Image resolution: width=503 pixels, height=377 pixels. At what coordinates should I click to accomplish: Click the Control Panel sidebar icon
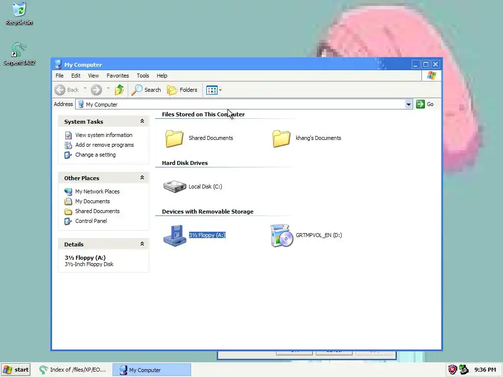pos(68,221)
